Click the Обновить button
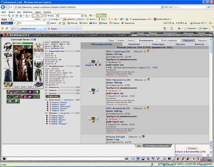Viewport: 214px width, 167px height. 192,148
